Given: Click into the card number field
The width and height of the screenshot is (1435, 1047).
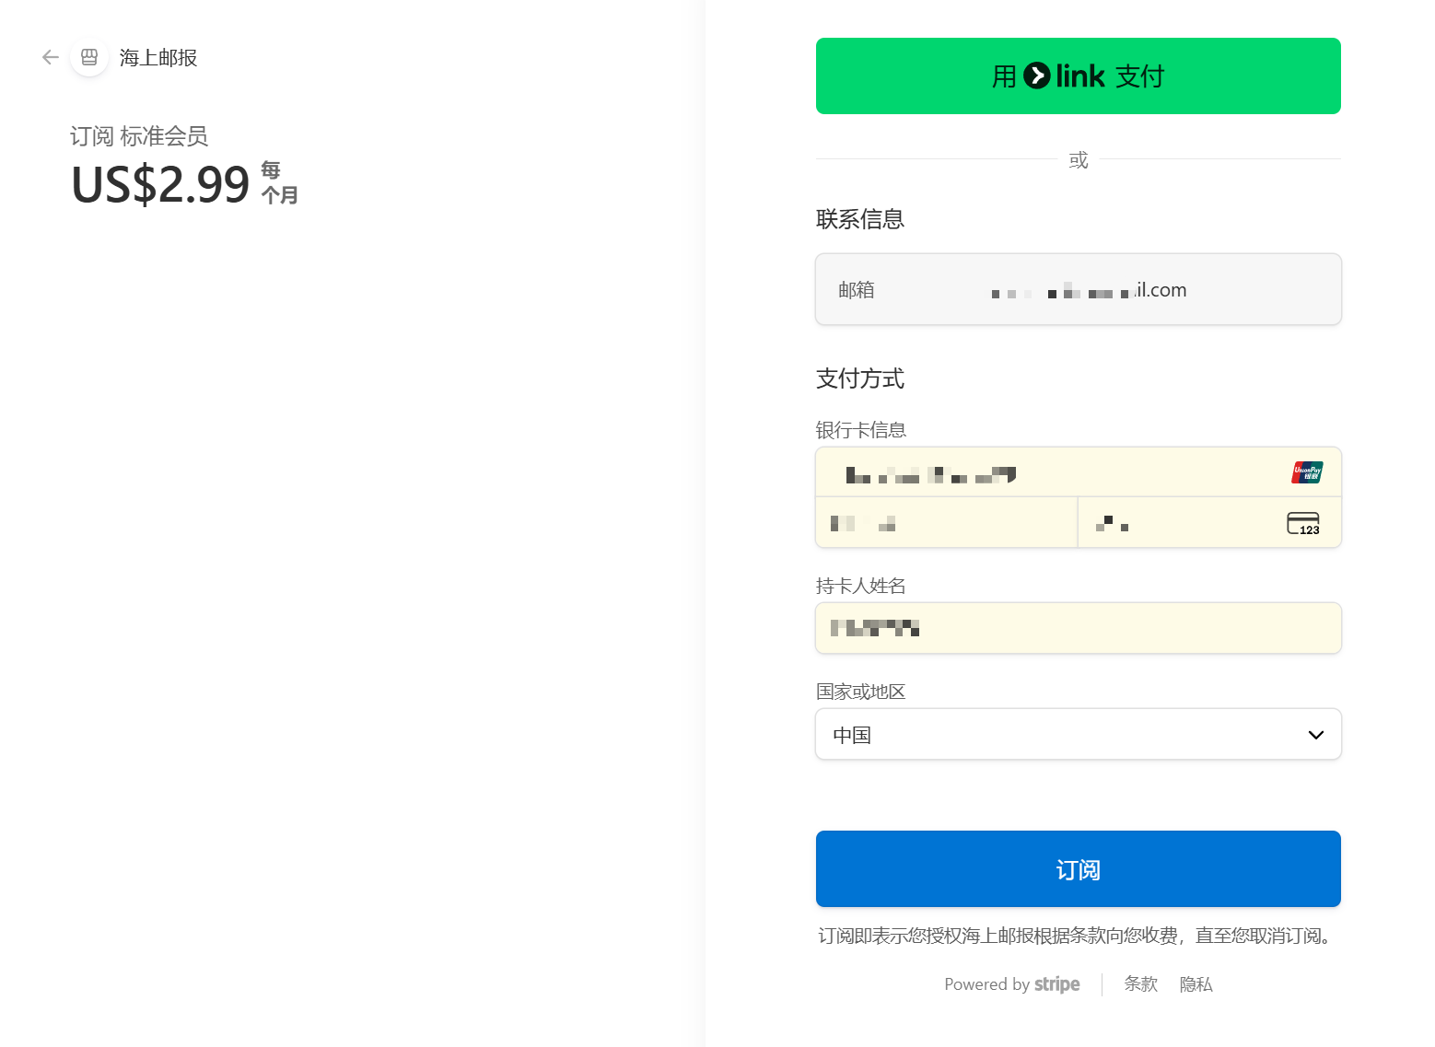Looking at the screenshot, I should click(x=1050, y=473).
